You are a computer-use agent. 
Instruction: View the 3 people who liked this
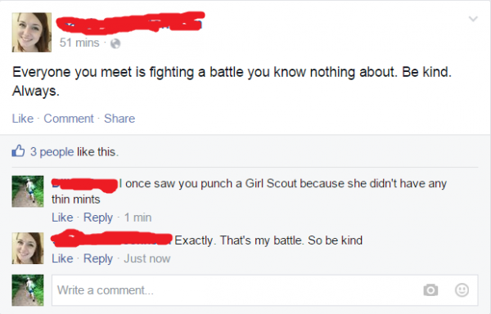click(x=52, y=152)
